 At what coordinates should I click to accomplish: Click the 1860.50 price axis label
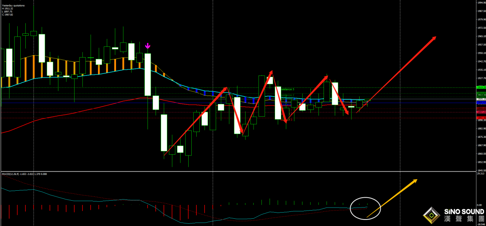coord(481,154)
